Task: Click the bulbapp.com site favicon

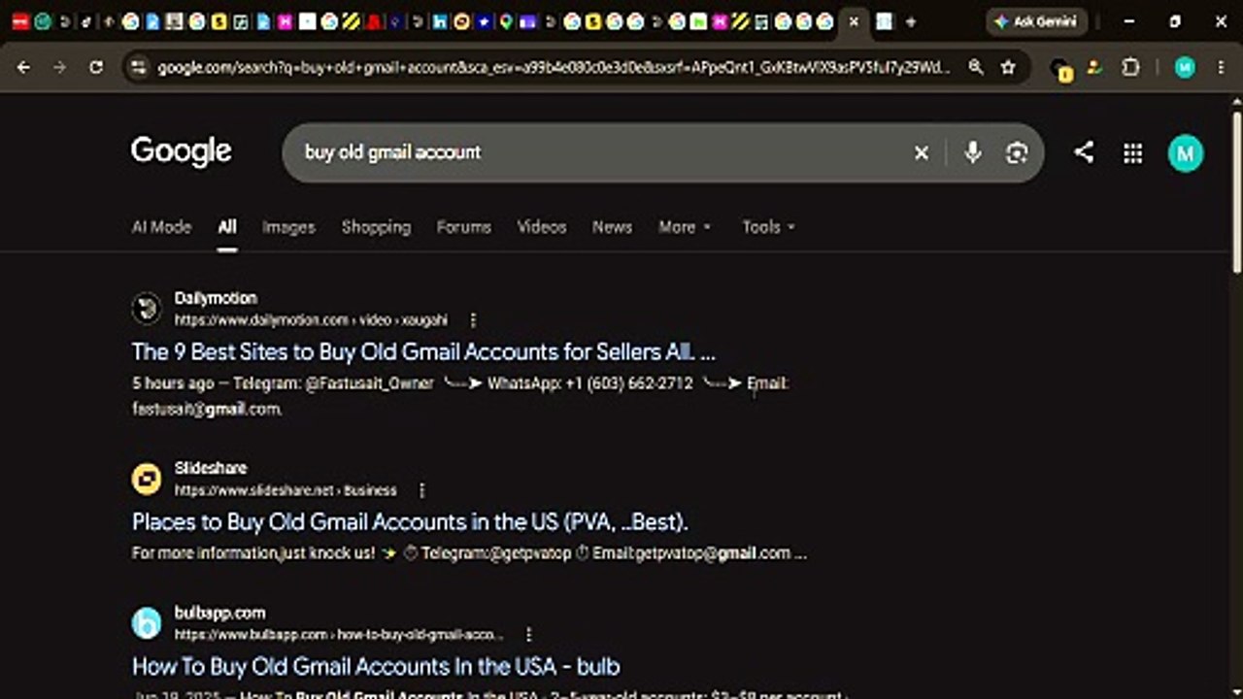Action: click(147, 623)
